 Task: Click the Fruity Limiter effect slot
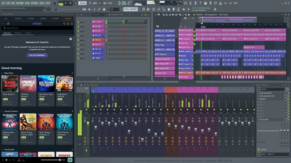tap(265, 119)
